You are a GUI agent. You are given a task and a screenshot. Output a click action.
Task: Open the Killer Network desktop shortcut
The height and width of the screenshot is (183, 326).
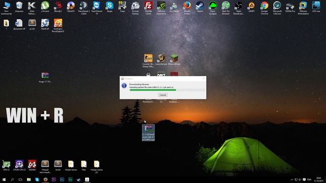click(x=32, y=8)
